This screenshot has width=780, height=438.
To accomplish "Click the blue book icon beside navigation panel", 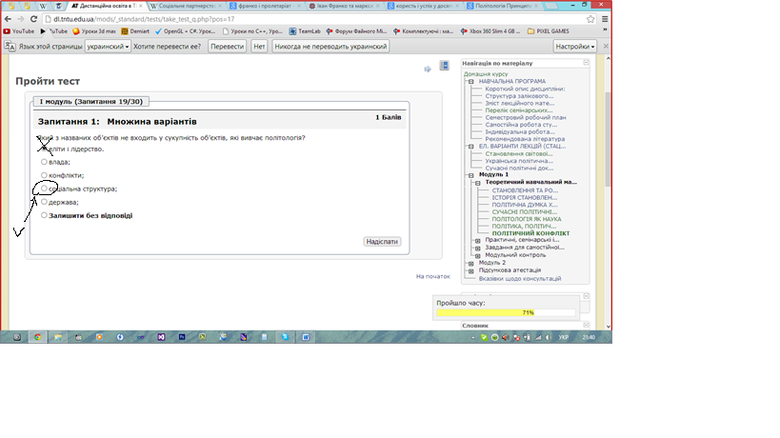I will tap(444, 65).
